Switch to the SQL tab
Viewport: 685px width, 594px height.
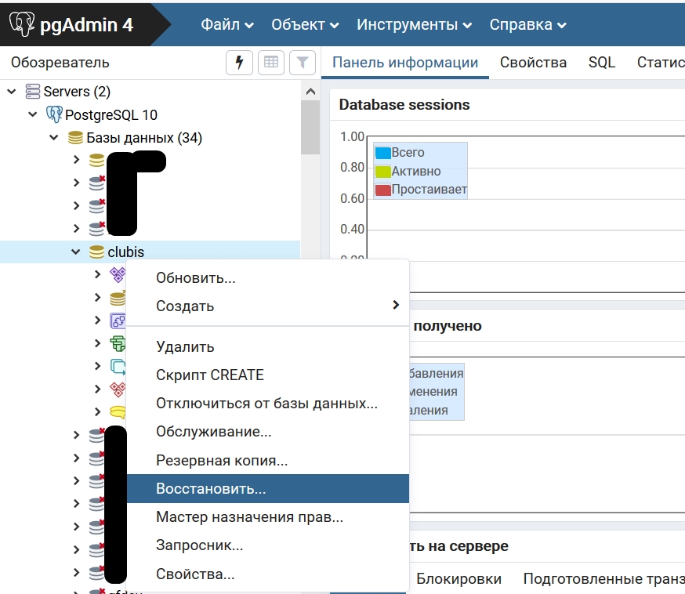tap(602, 63)
